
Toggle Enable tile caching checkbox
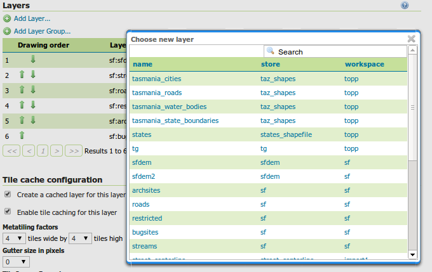8,212
